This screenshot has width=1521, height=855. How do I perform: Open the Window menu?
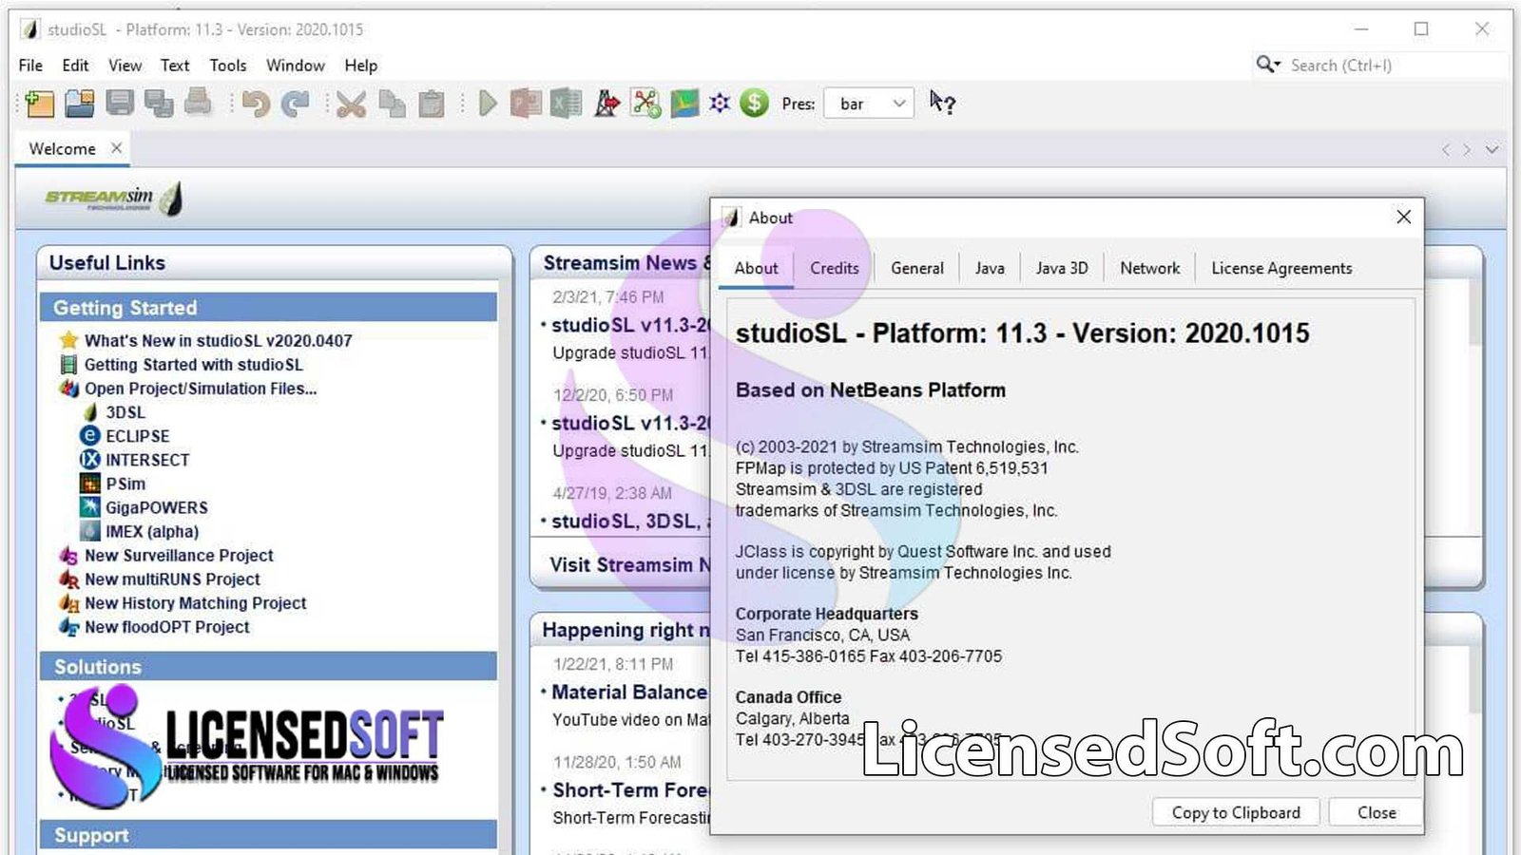coord(296,65)
